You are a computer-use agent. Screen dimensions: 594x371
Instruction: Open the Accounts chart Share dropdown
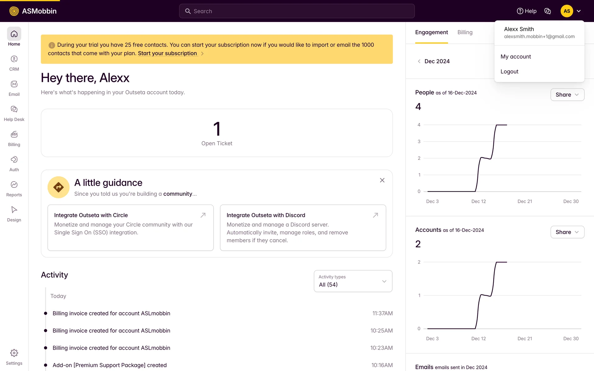pyautogui.click(x=567, y=232)
